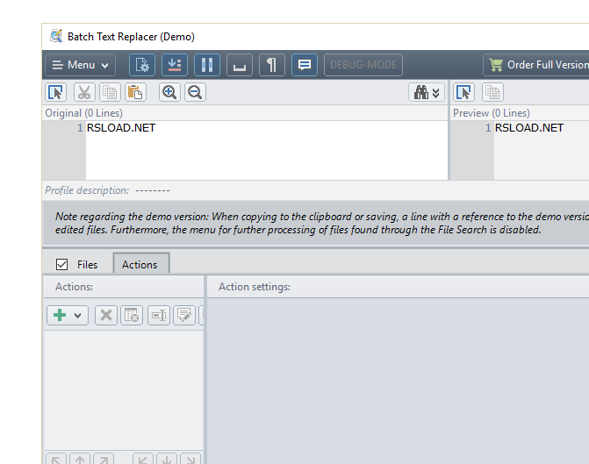Click move action down arrow
This screenshot has width=589, height=464.
coord(167,459)
